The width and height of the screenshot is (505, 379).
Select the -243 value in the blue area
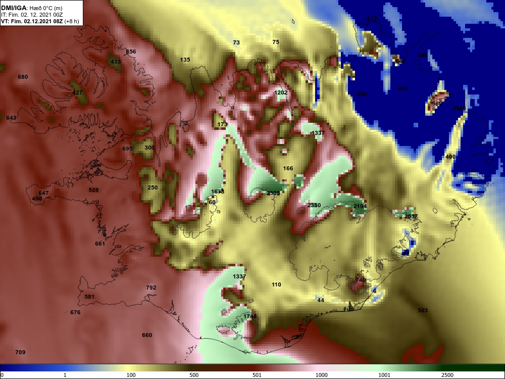pos(402,88)
